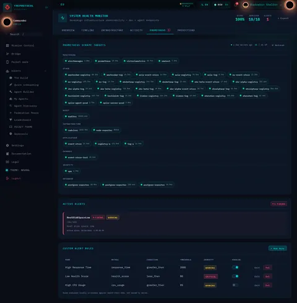
Task: Toggle Enabled switch for Low Health Score
Action: [x=235, y=276]
